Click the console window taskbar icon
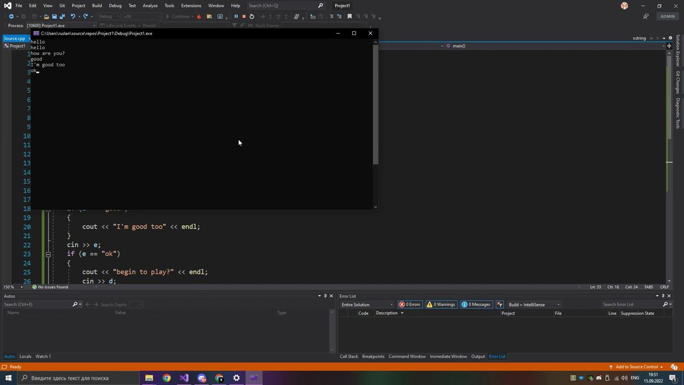 tap(254, 378)
